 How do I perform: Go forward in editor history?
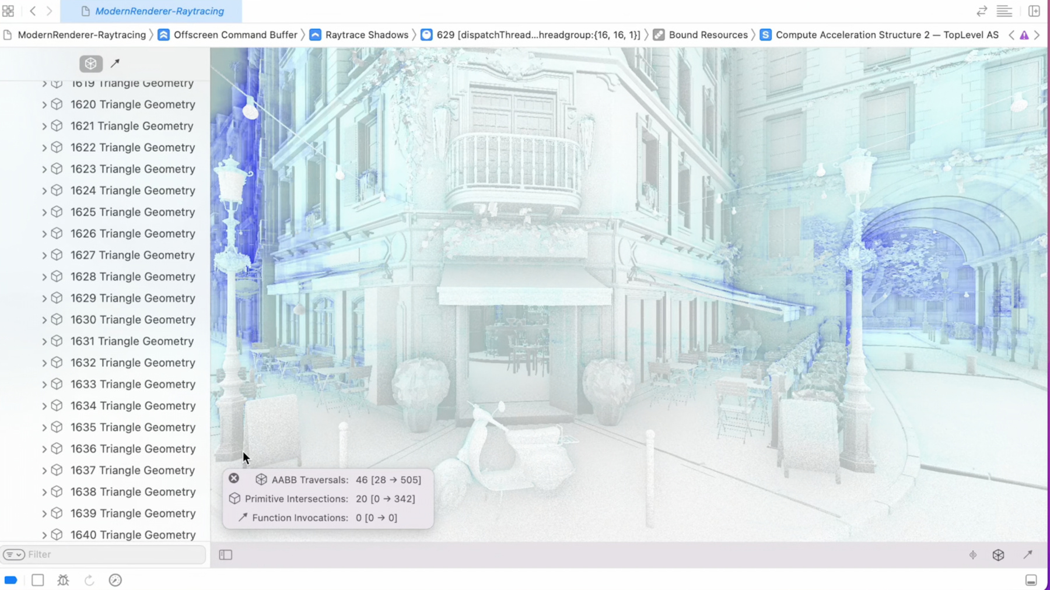coord(50,11)
